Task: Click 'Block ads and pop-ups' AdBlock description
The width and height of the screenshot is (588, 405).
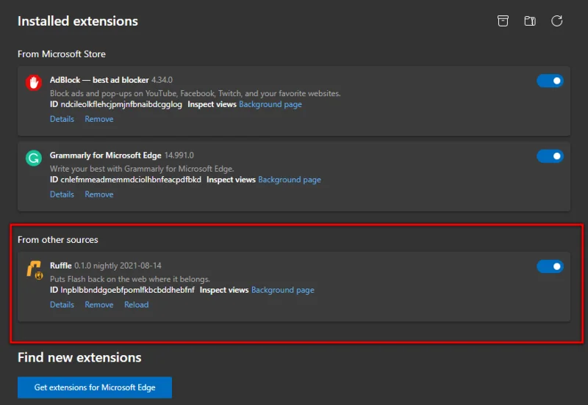Action: 195,94
